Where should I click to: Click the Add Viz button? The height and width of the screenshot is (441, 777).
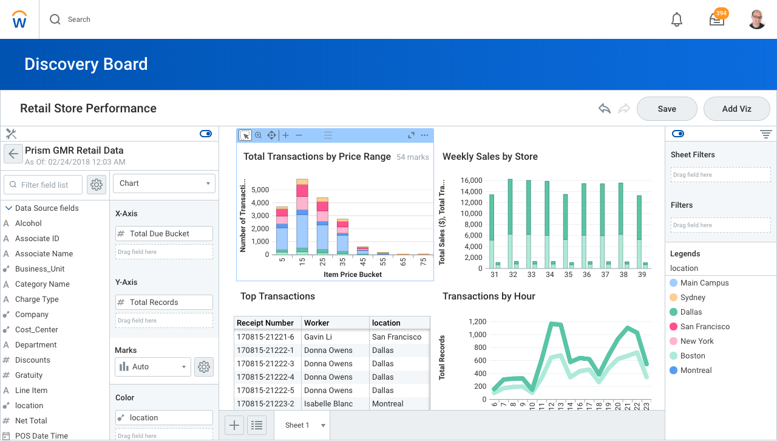737,109
